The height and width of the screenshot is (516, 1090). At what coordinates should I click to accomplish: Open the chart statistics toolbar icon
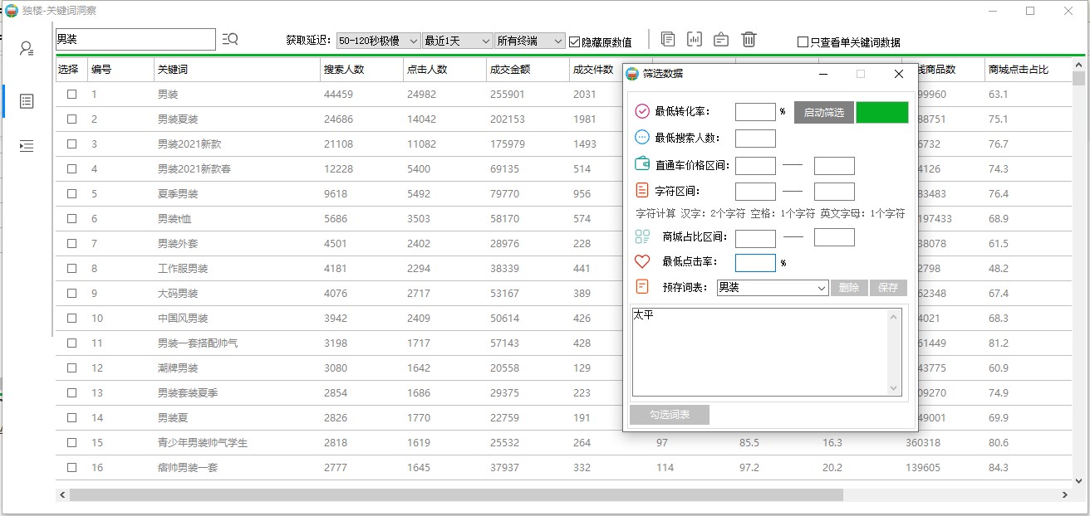coord(695,39)
